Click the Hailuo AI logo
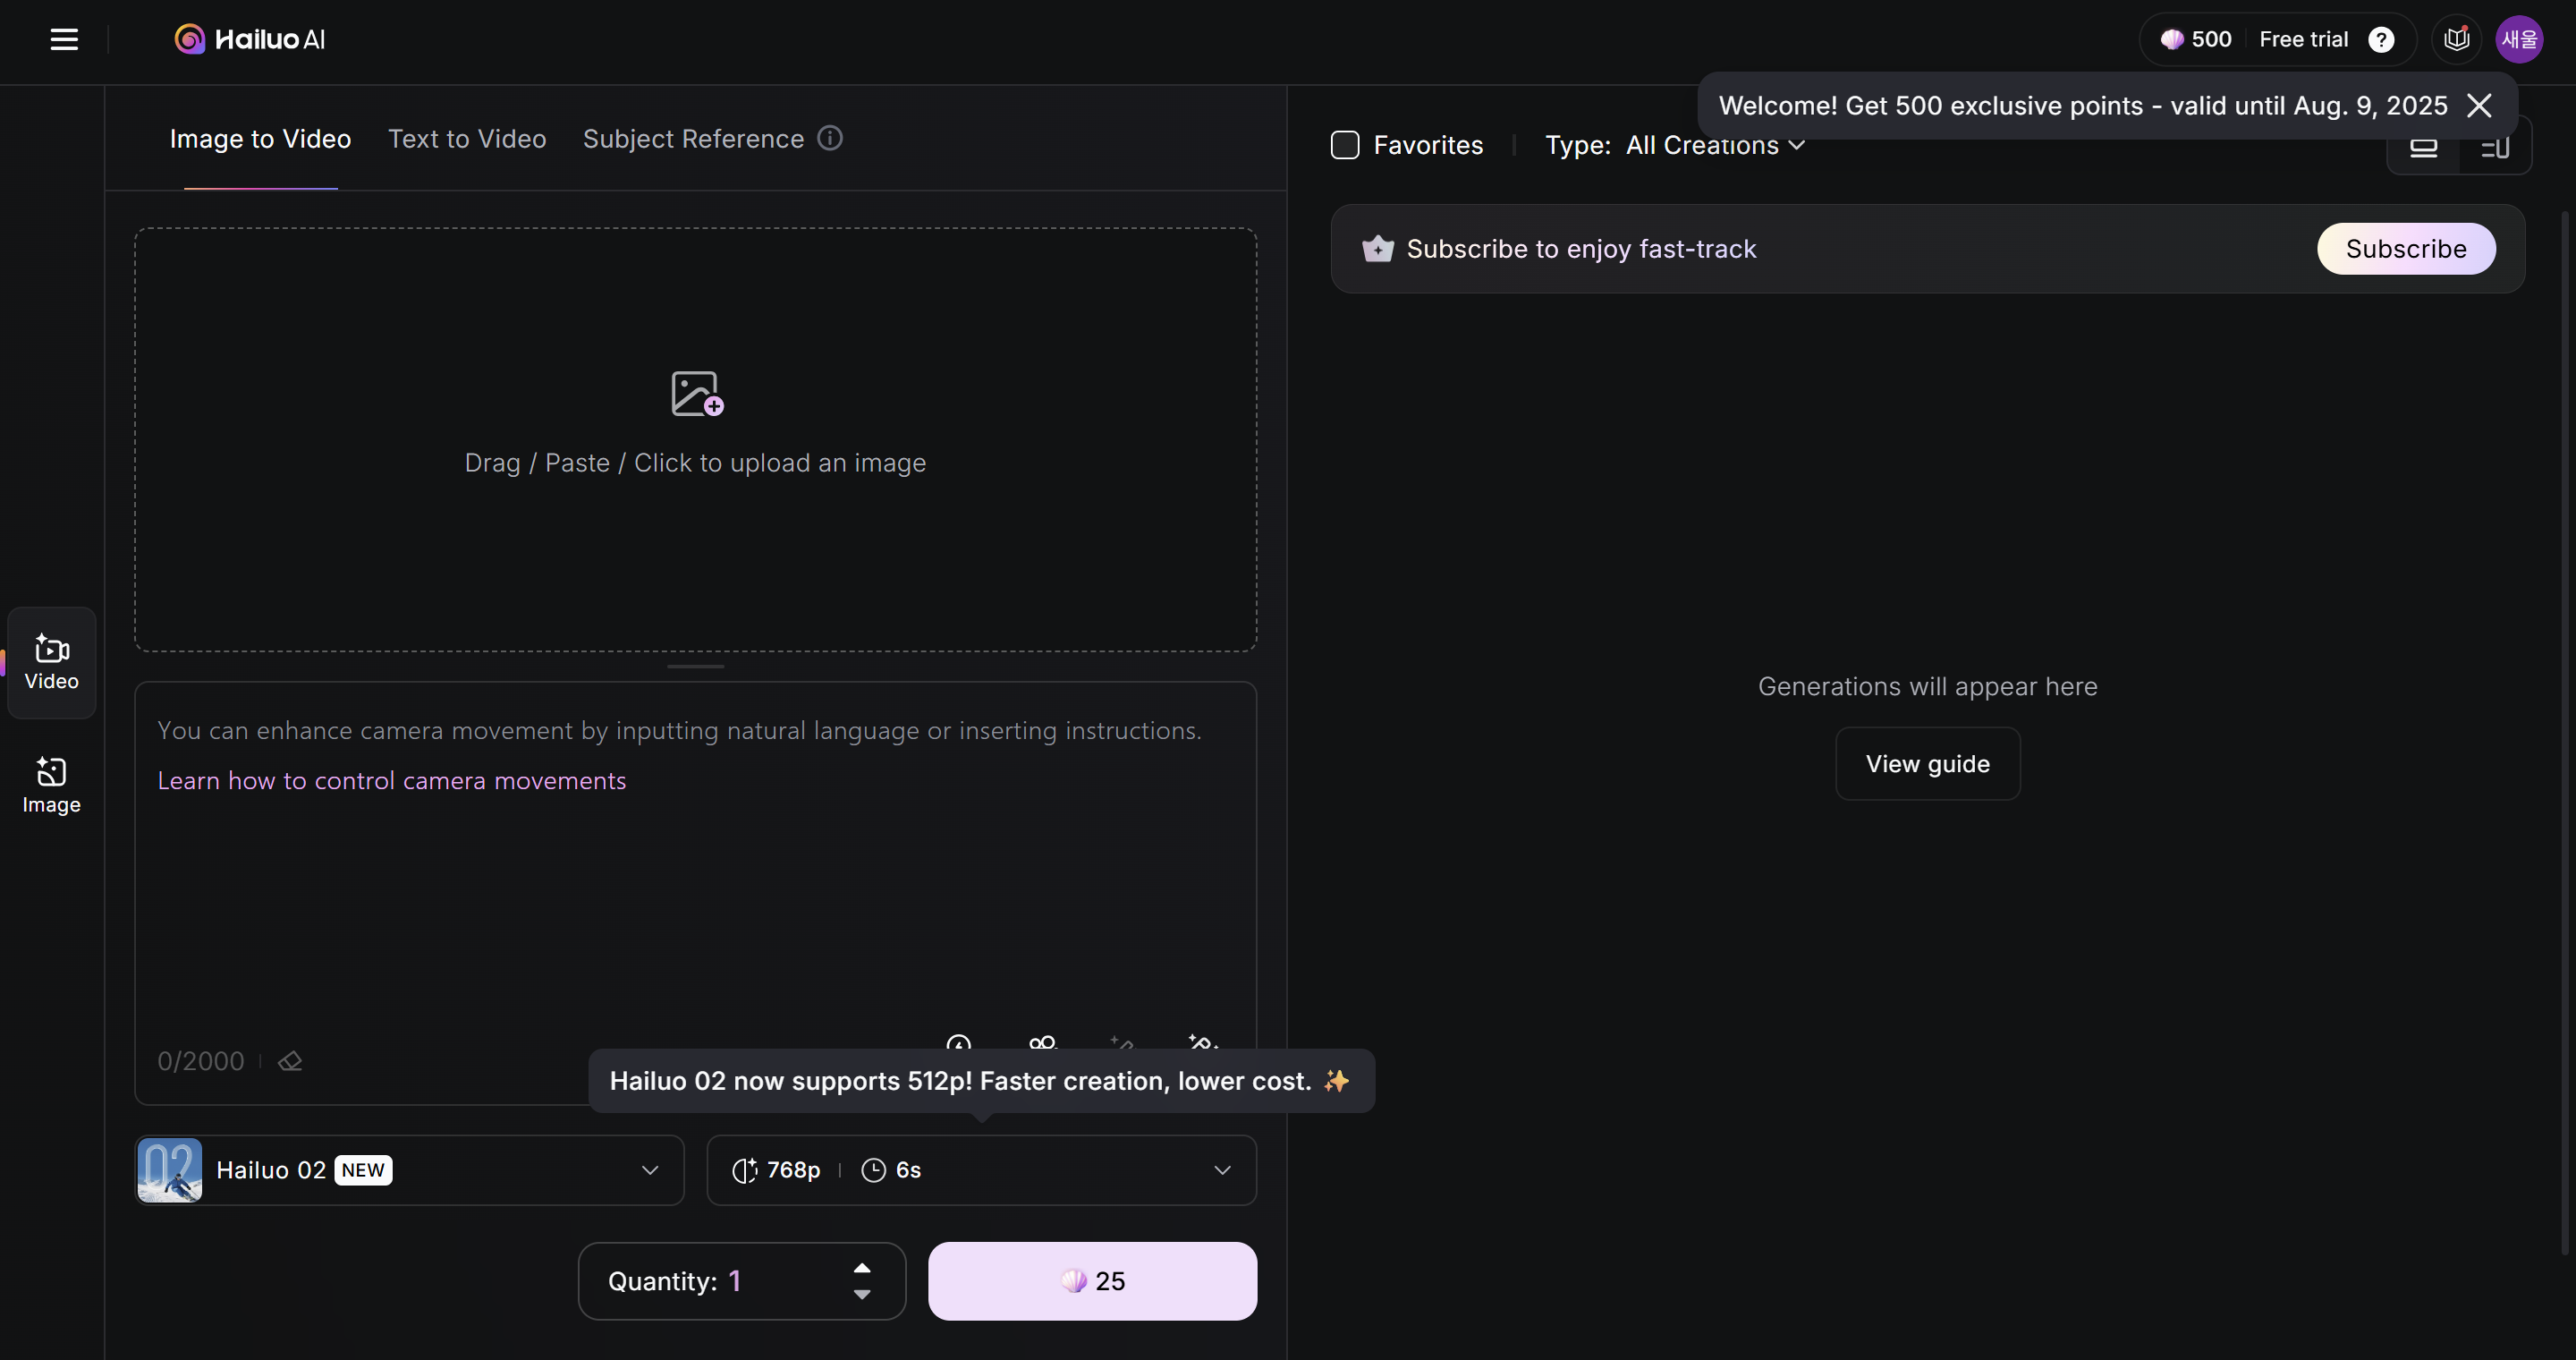The width and height of the screenshot is (2576, 1360). click(x=250, y=40)
